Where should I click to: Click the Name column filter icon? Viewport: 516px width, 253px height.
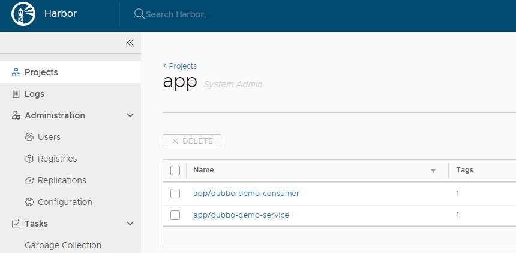[x=433, y=171]
